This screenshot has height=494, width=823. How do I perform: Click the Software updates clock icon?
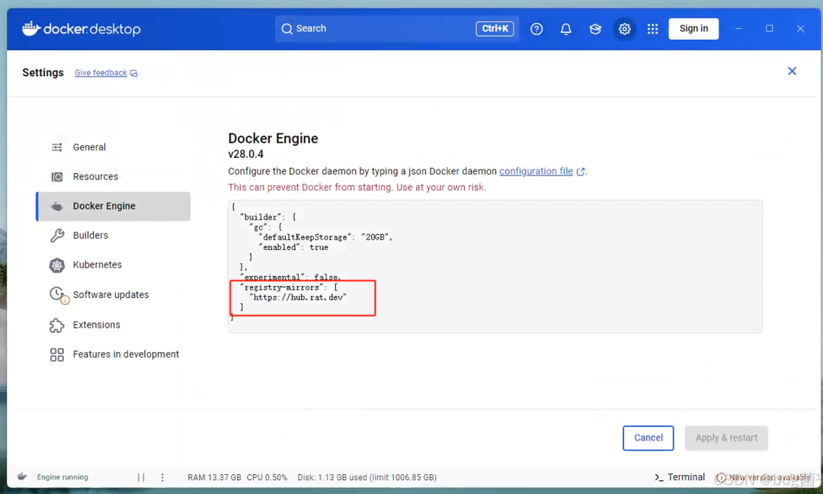tap(58, 295)
